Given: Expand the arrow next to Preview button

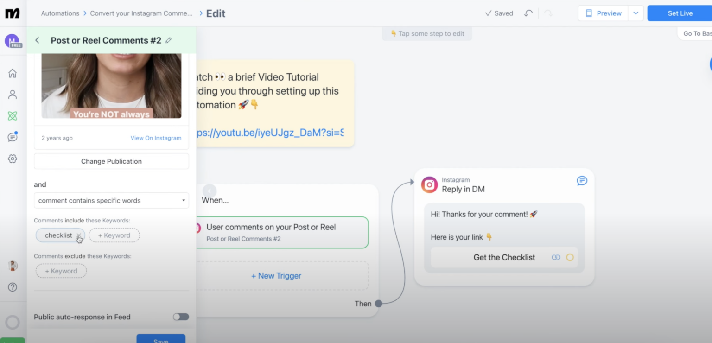Looking at the screenshot, I should pyautogui.click(x=636, y=13).
